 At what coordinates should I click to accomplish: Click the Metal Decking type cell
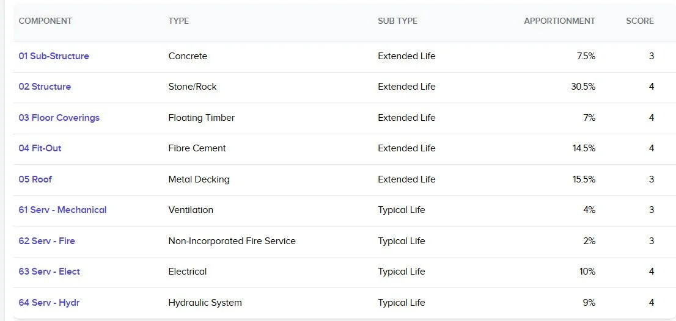199,179
